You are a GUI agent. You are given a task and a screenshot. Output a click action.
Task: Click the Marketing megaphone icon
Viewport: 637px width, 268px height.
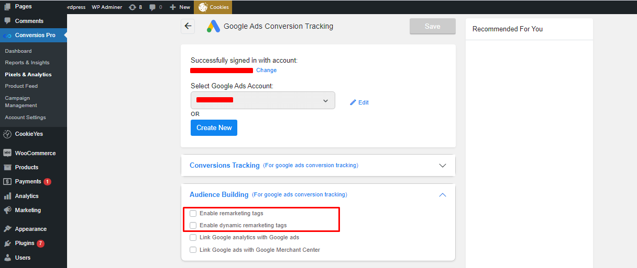7,210
